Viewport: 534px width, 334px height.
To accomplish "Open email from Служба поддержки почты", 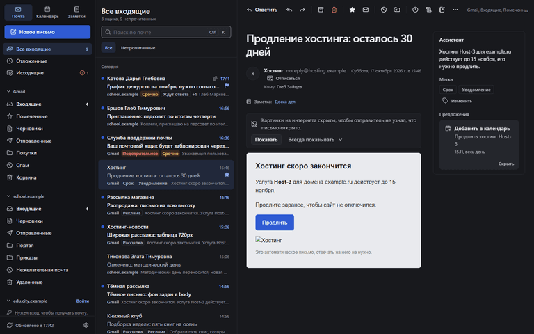I will tap(166, 145).
